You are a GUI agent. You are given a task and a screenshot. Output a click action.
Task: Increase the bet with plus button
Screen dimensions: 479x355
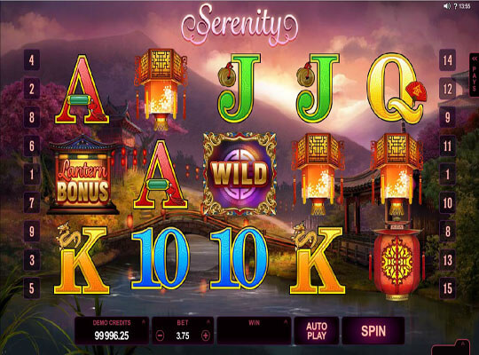[206, 335]
